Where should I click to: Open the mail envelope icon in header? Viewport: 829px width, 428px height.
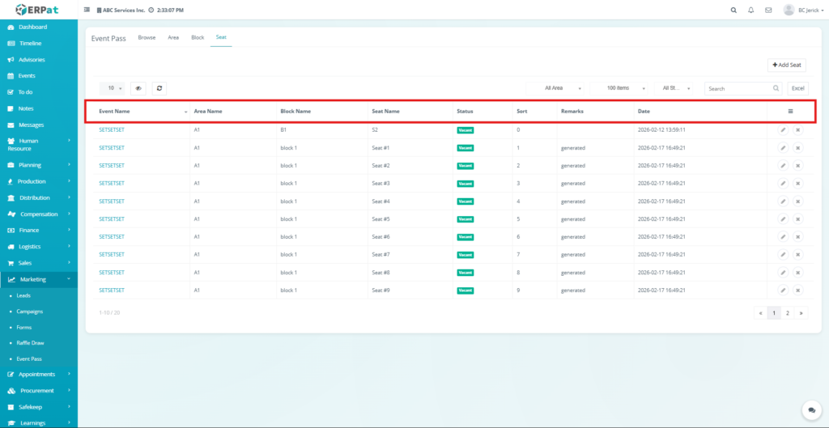pyautogui.click(x=767, y=10)
